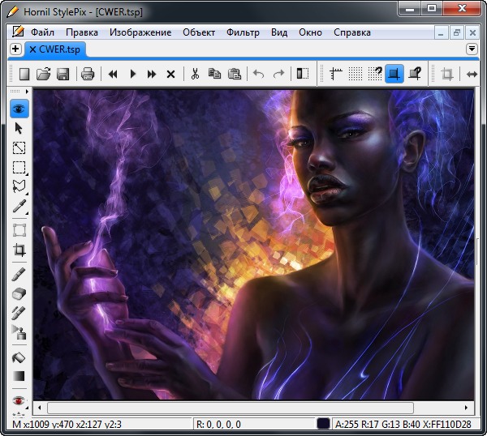
Task: Toggle the highlighted blue snap button
Action: click(x=394, y=74)
